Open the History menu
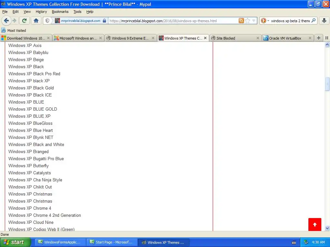 coord(41,12)
